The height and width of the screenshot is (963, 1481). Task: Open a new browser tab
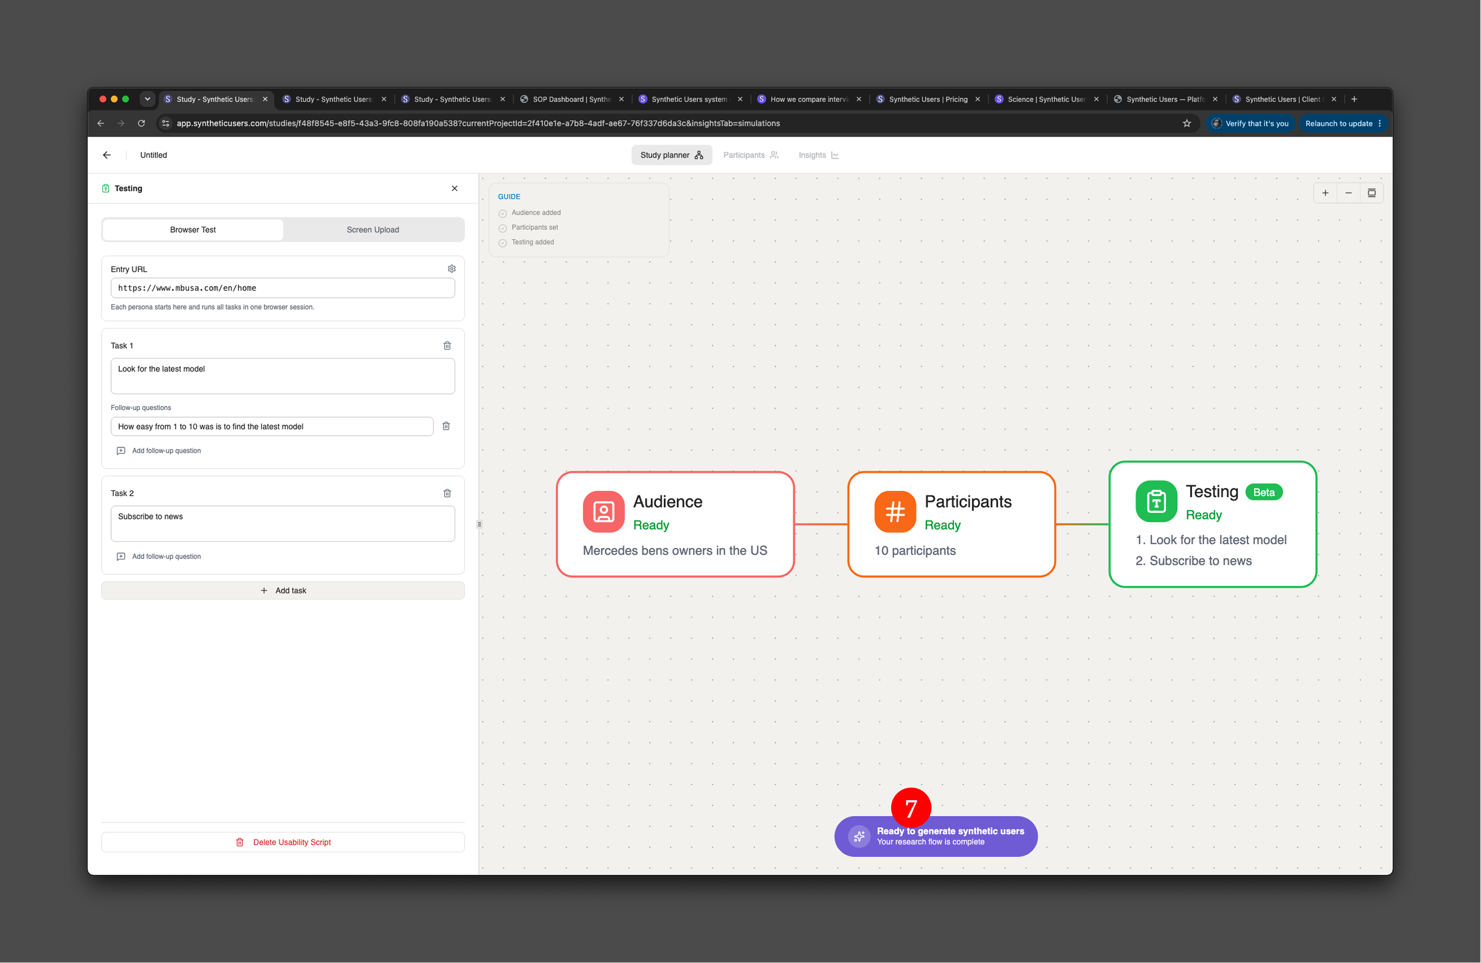(x=1354, y=99)
